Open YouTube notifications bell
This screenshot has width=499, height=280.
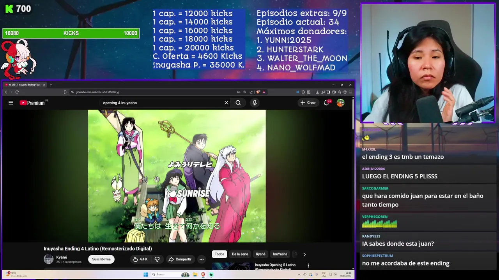(x=327, y=103)
